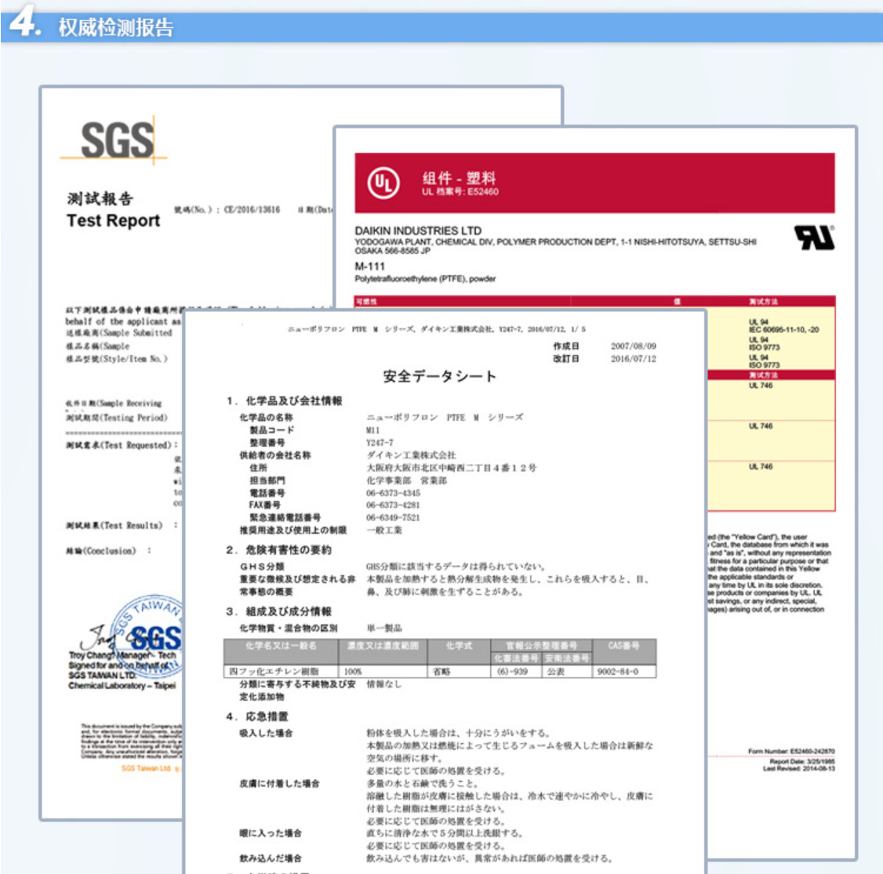
Task: Click the UL Recognized Component mark beside the Daikin address
Action: tap(814, 237)
